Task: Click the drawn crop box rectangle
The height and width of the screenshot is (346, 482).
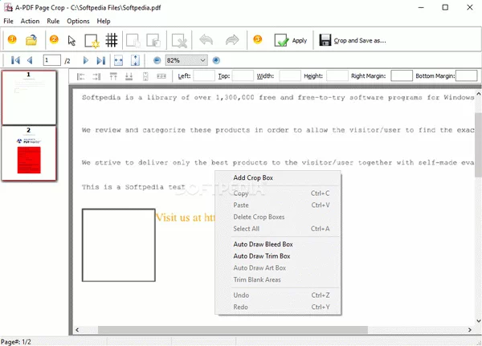Action: click(119, 245)
